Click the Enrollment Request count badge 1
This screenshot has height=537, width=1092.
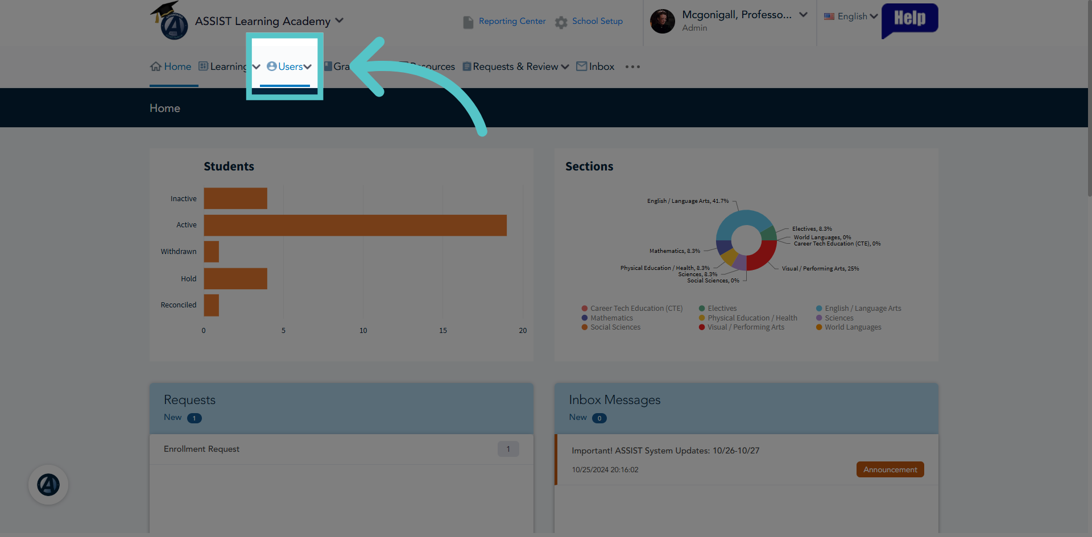(x=508, y=449)
